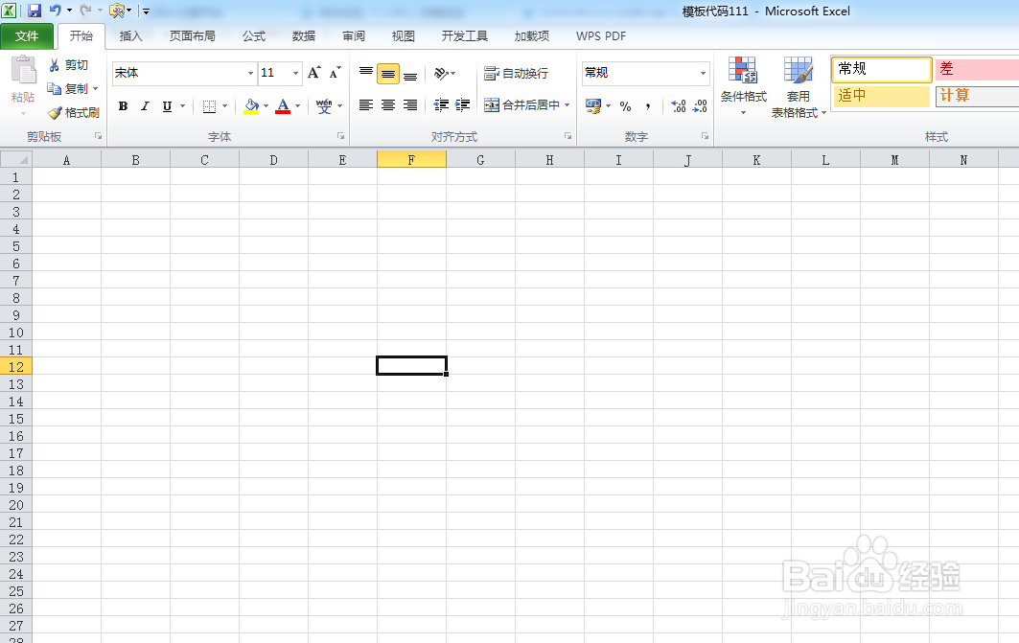The width and height of the screenshot is (1019, 643).
Task: Click the increase indent icon
Action: 463,104
